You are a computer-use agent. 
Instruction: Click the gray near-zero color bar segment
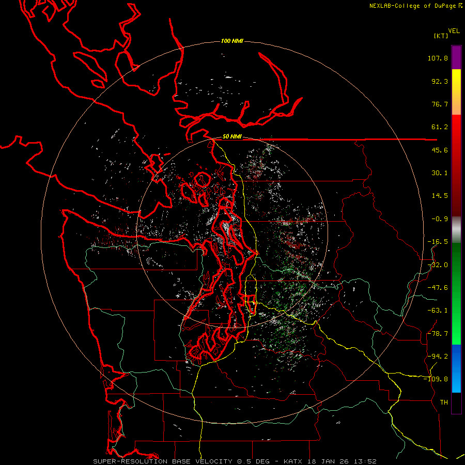[x=456, y=230]
